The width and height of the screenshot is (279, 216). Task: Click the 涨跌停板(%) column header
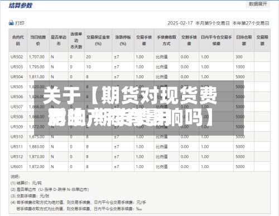coord(123,40)
